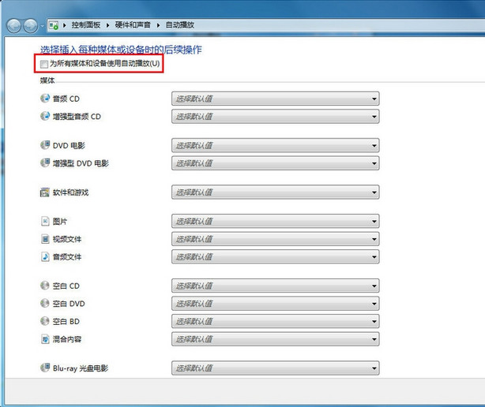Viewport: 485px width, 407px height.
Task: Click the 软件和游戏 label text
Action: [x=70, y=192]
